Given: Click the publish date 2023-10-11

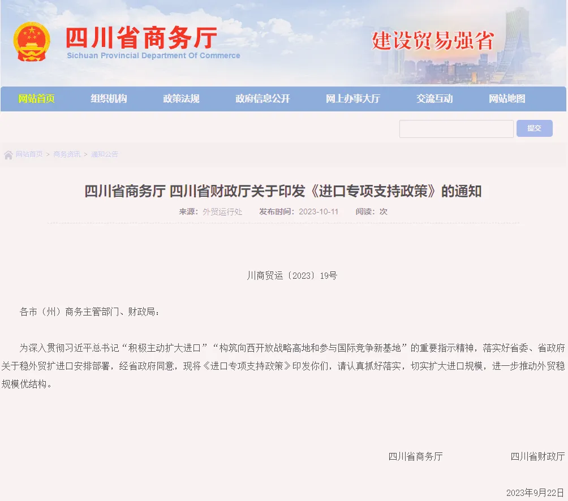Looking at the screenshot, I should coord(319,212).
